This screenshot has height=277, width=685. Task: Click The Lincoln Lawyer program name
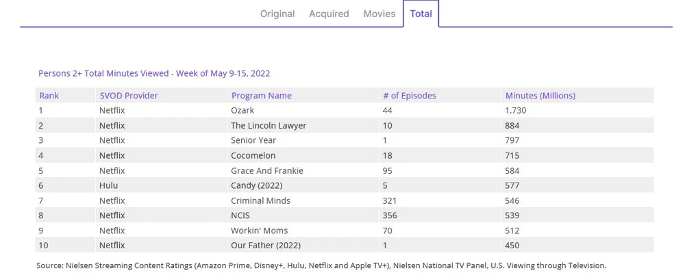pos(269,126)
